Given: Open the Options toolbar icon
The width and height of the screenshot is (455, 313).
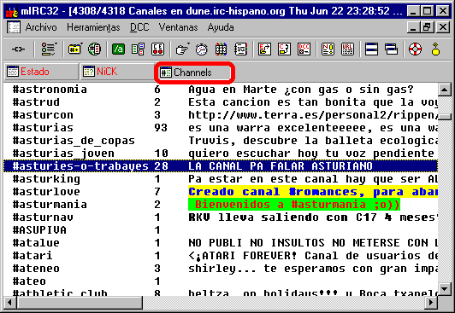Looking at the screenshot, I should point(48,49).
